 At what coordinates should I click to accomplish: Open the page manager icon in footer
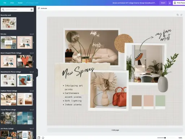[39, 138]
